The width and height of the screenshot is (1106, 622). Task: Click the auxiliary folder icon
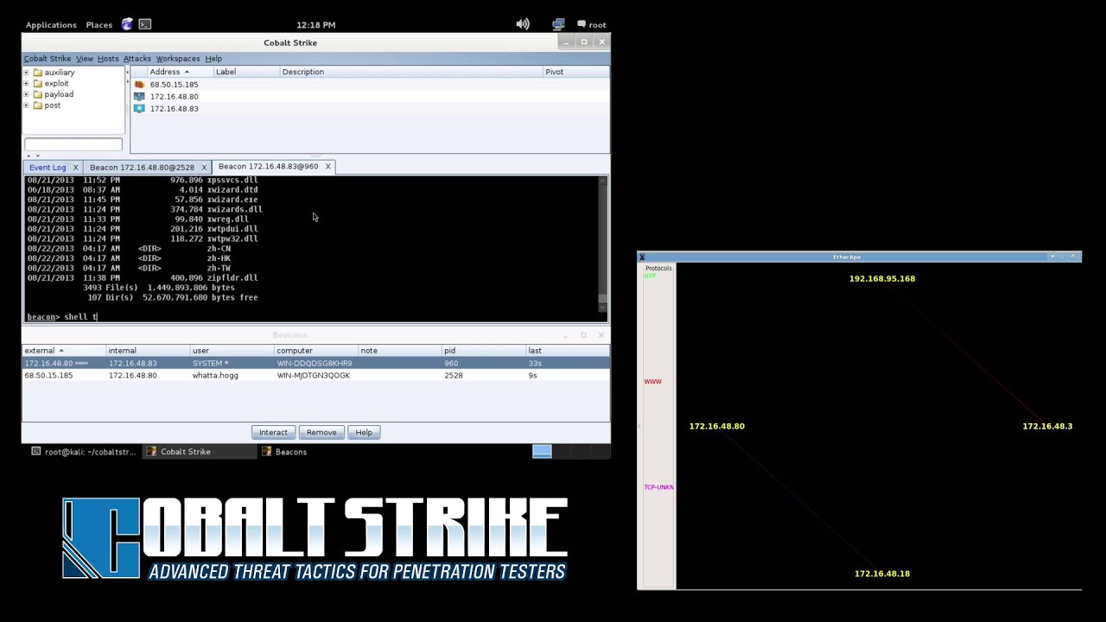38,73
